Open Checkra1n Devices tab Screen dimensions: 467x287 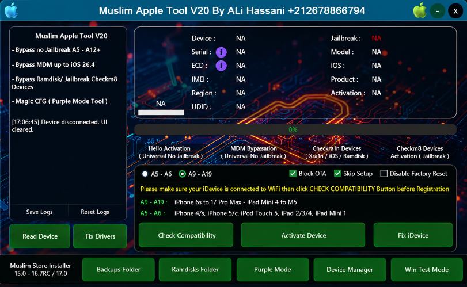[x=337, y=152]
